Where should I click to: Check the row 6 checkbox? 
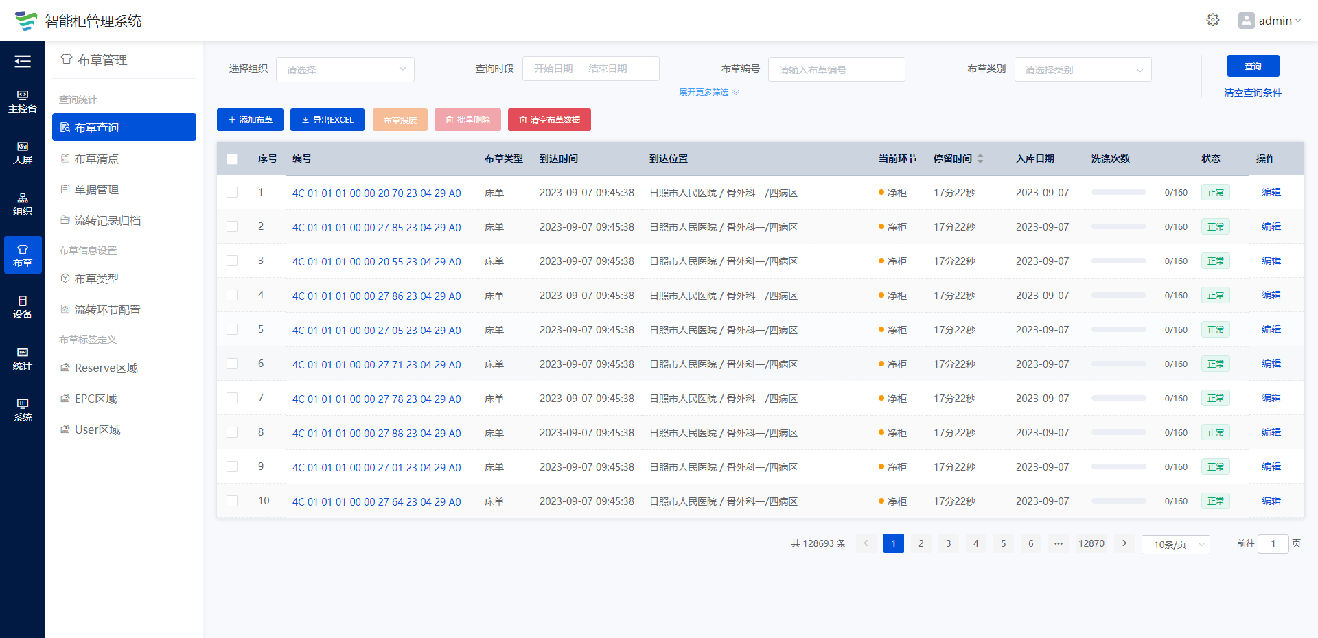(232, 364)
